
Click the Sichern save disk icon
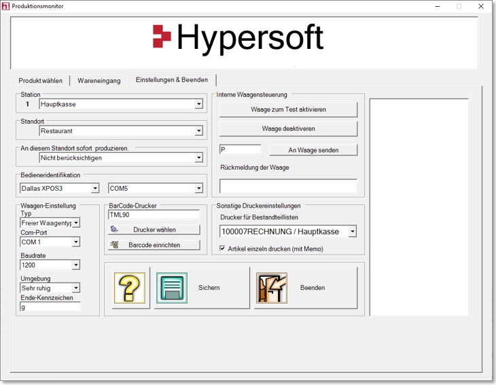(x=172, y=288)
